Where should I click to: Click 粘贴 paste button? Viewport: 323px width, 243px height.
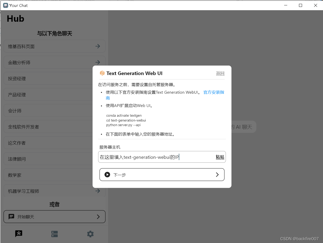220,157
